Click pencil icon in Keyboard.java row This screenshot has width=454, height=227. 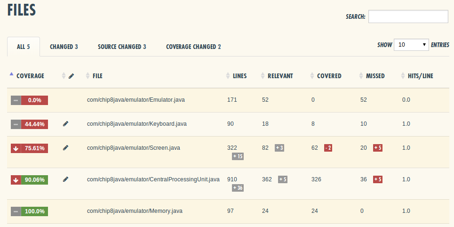65,124
